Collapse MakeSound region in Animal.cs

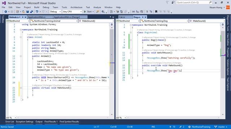click(x=21, y=88)
